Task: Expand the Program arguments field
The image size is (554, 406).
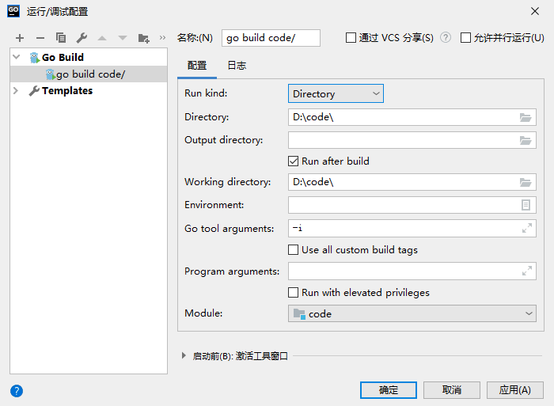Action: [x=527, y=271]
